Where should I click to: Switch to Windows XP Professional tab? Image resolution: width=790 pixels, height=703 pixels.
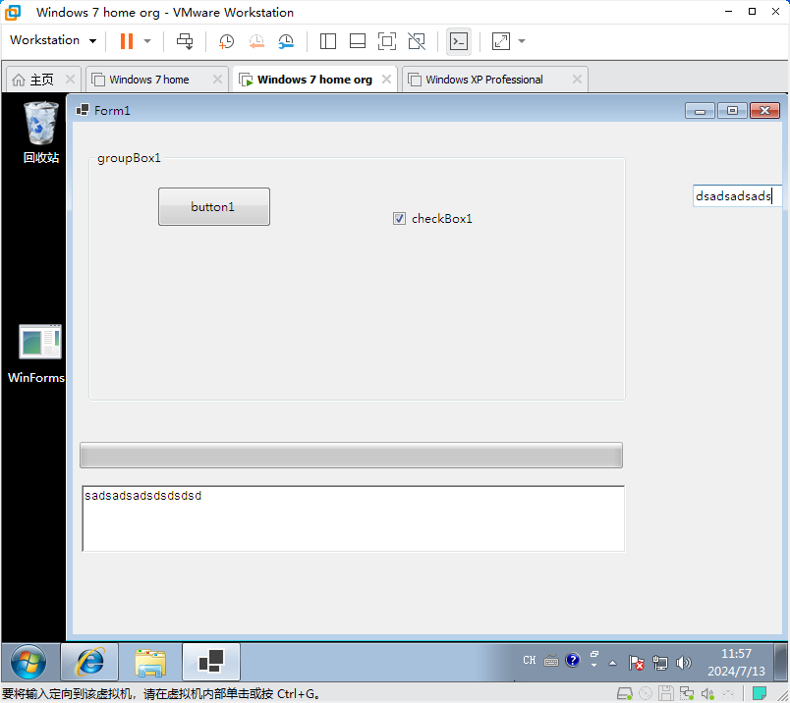pyautogui.click(x=483, y=80)
